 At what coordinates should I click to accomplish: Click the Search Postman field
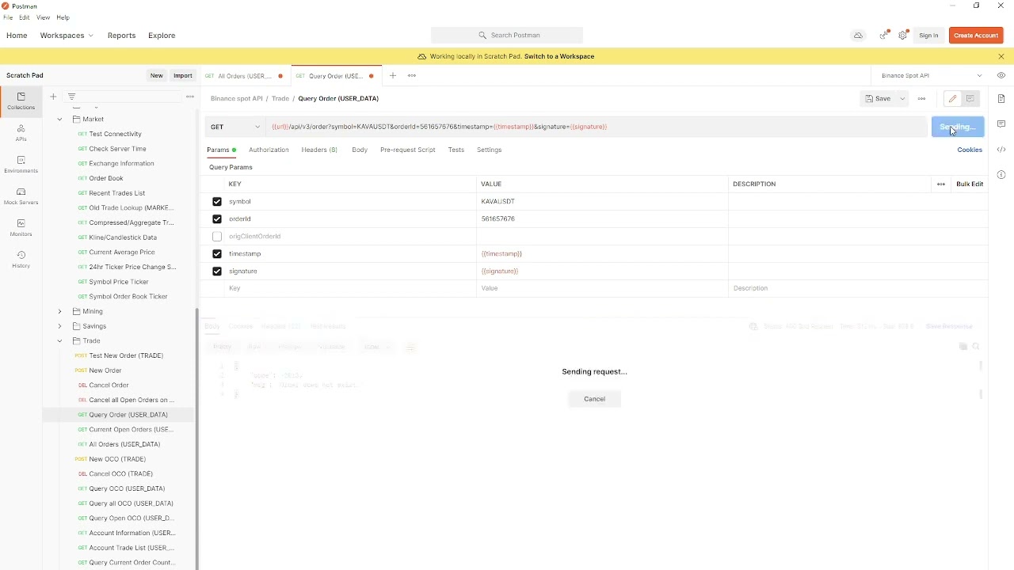507,36
